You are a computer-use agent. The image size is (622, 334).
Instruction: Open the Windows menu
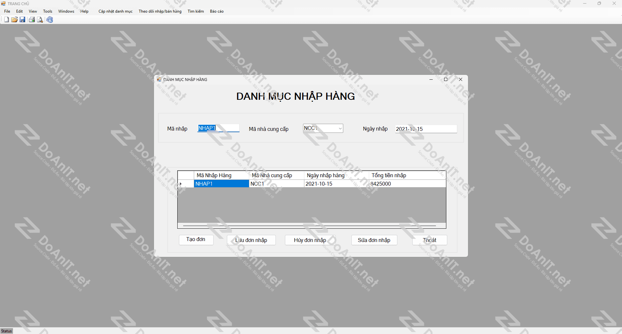click(x=66, y=11)
